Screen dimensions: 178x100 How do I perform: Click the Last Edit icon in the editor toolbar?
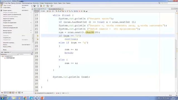click(48, 11)
